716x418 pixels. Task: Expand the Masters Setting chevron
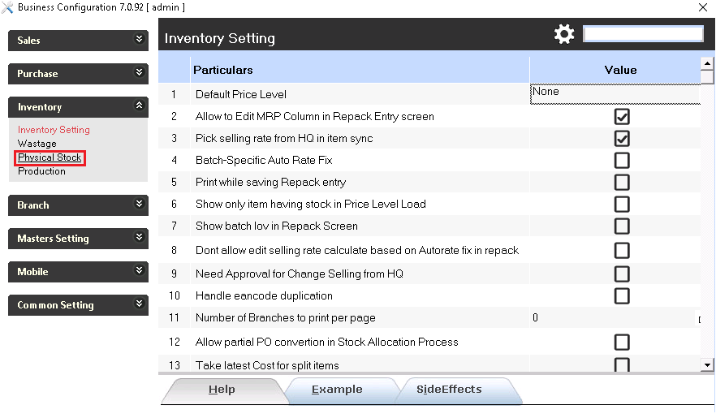click(x=140, y=238)
